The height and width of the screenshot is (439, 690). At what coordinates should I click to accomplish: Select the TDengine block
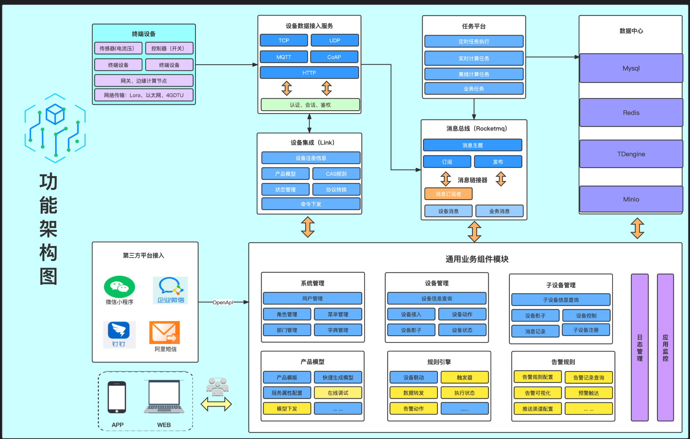(631, 154)
